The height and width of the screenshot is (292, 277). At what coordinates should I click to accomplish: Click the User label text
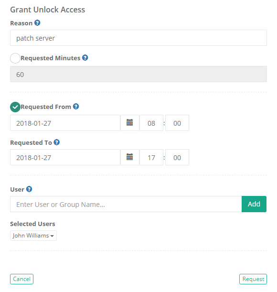(17, 189)
